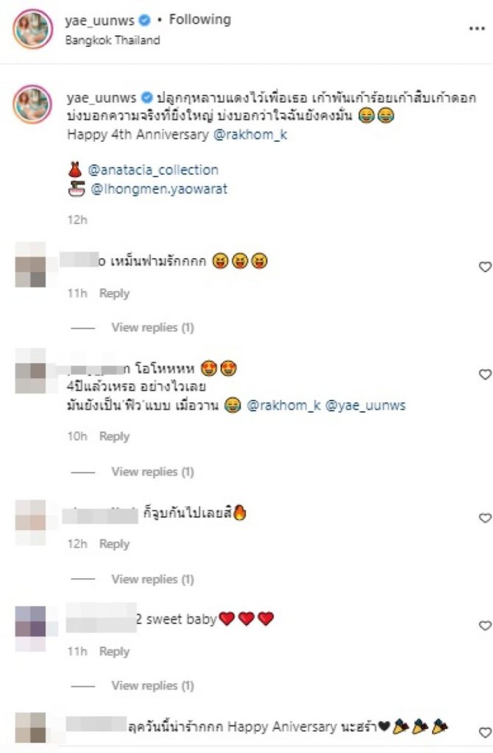The width and height of the screenshot is (493, 753).
Task: Expand View replies under เหม็นฟามรัก comment
Action: coord(153,327)
